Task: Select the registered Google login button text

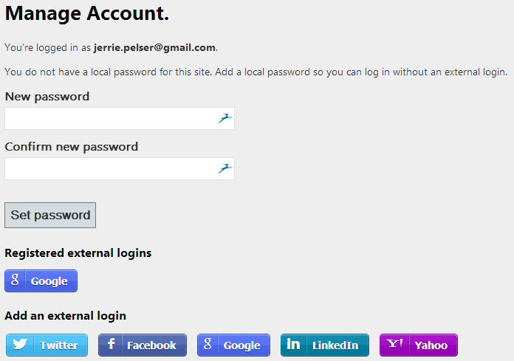Action: [x=49, y=281]
